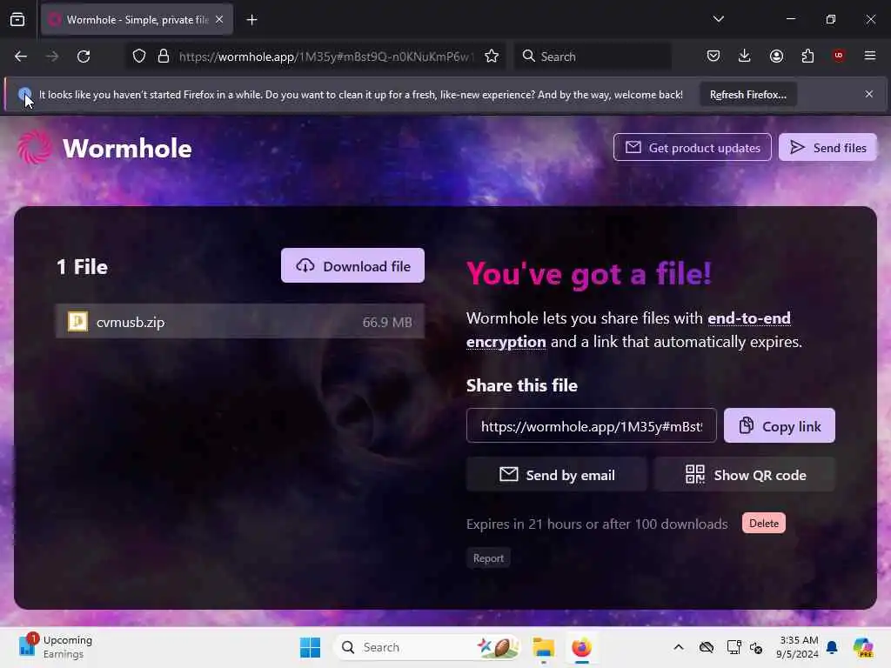Click the Firefox icon in the taskbar
Screen dimensions: 891x668
[581, 647]
